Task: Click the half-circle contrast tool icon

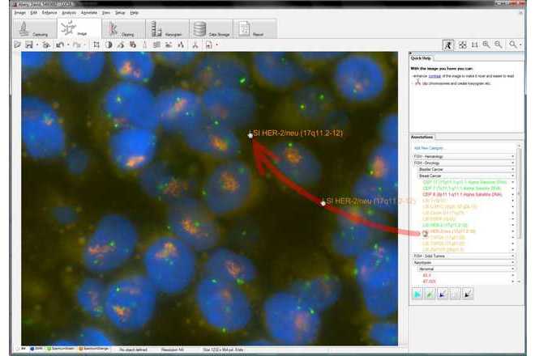Action: tap(109, 44)
